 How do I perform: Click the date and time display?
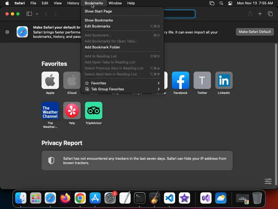click(255, 3)
